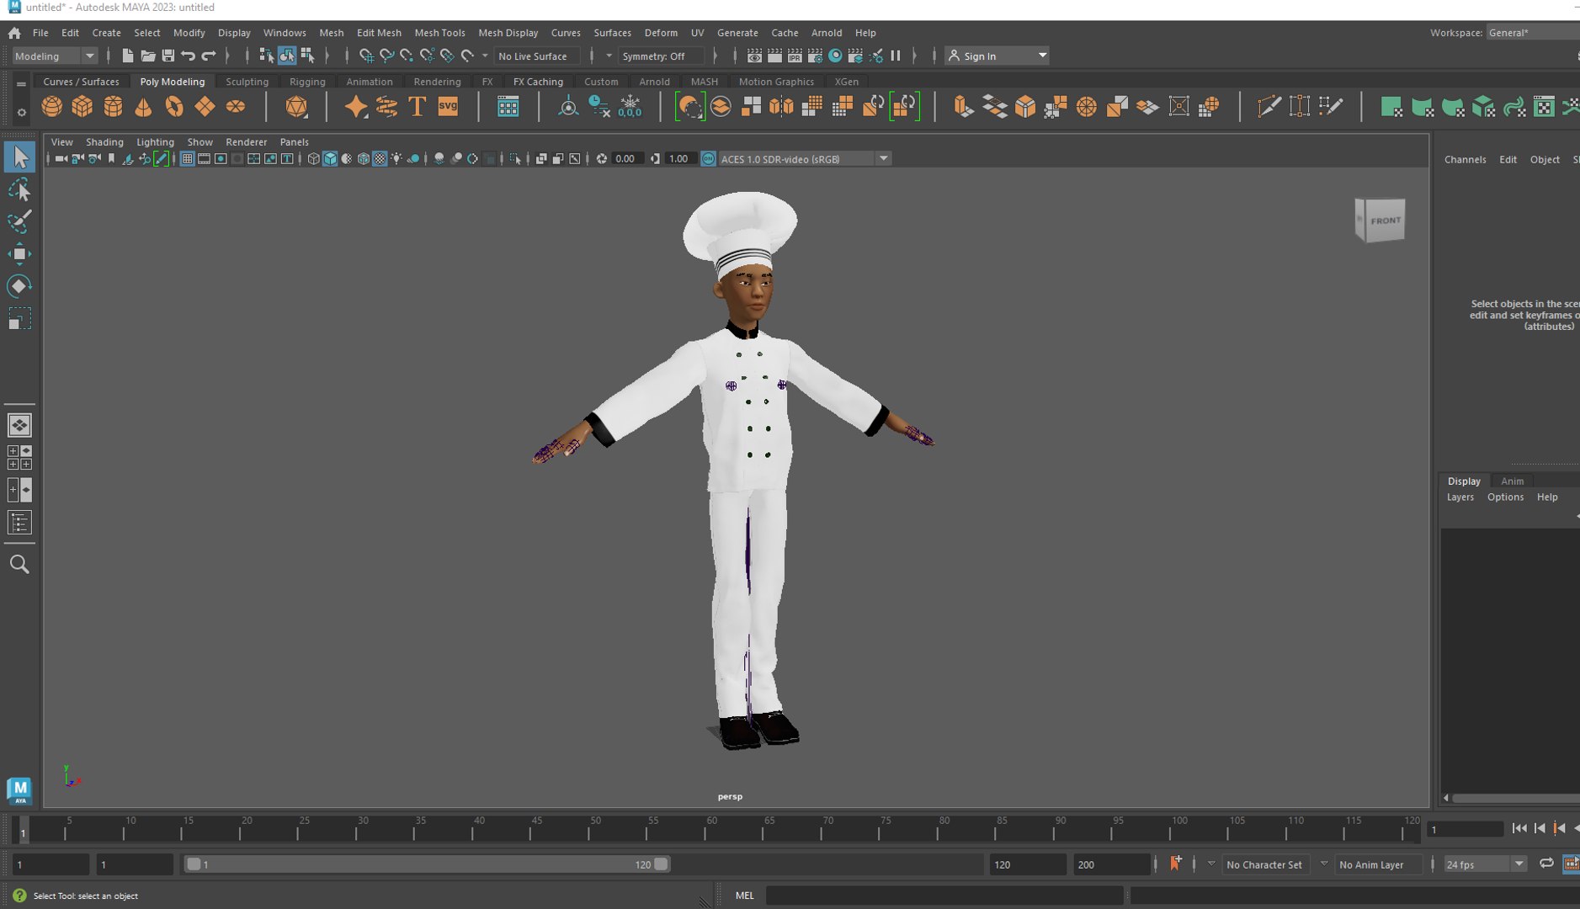
Task: Create a polygon sphere from the shelf
Action: [x=52, y=107]
